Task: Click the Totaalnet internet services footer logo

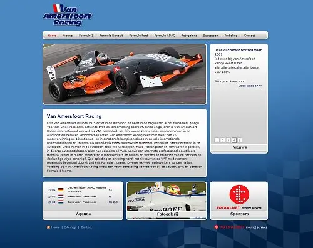Action: coord(240,227)
